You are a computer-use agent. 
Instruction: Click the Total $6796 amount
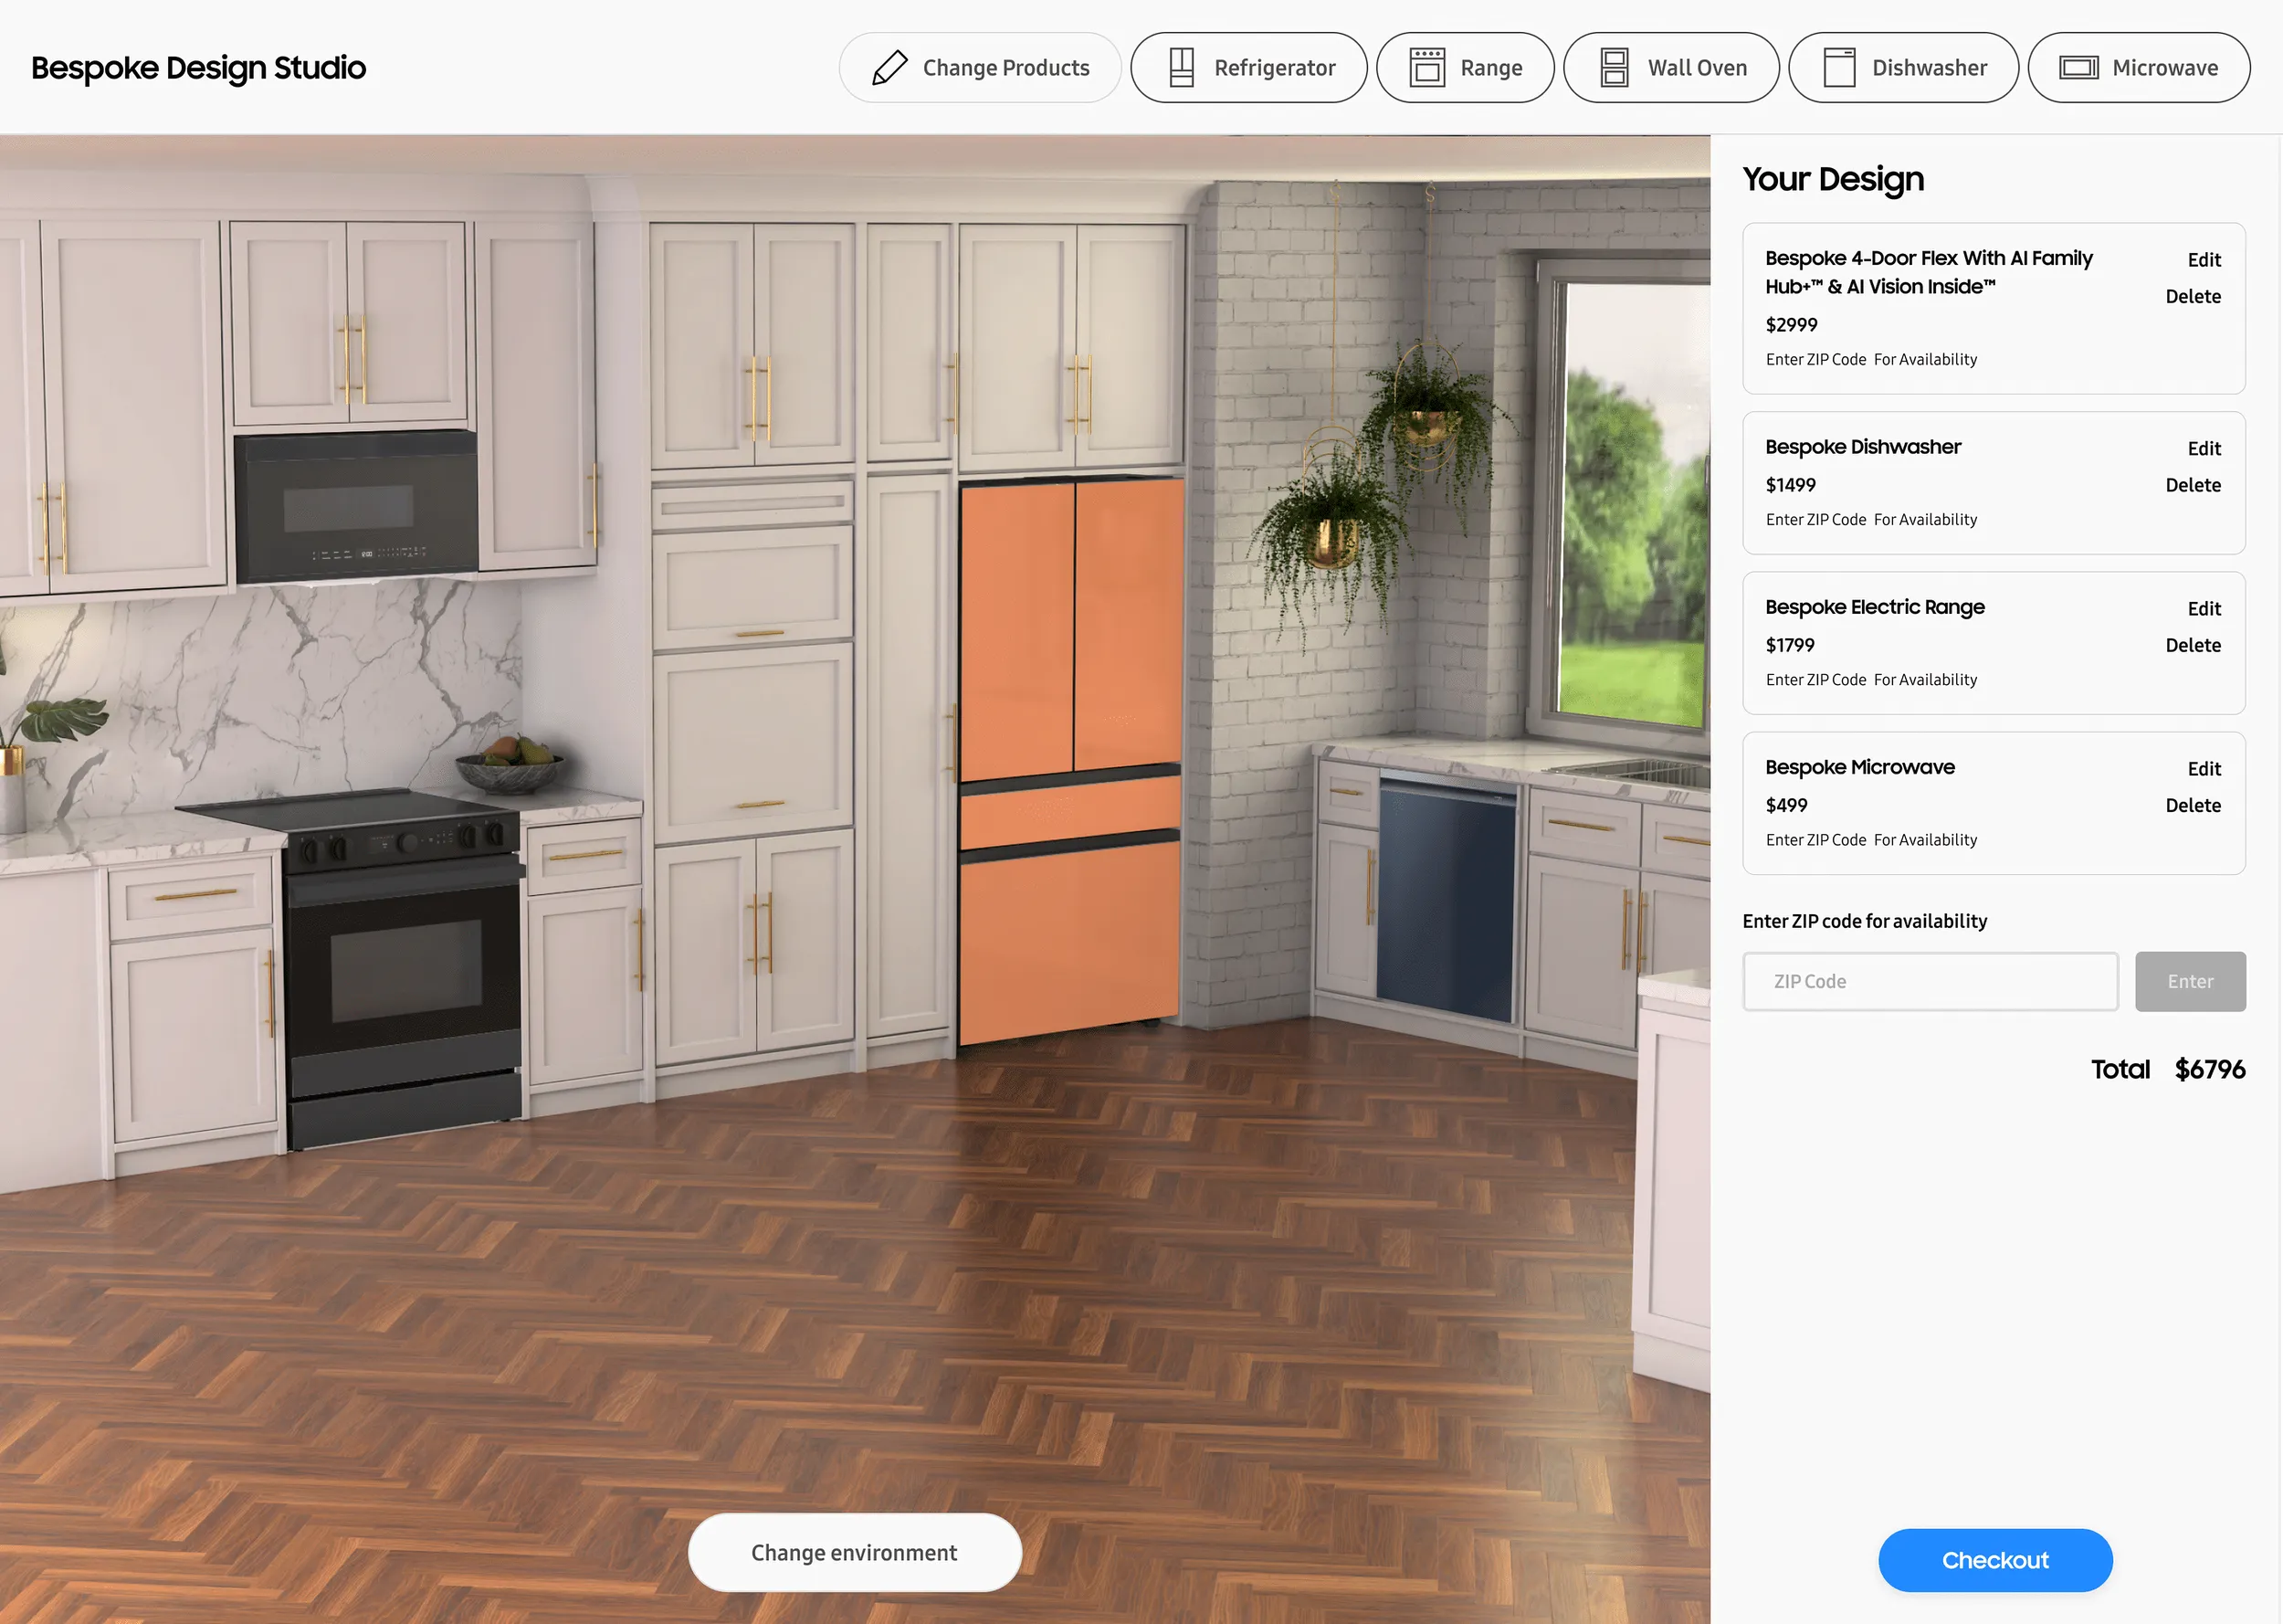coord(2209,1069)
